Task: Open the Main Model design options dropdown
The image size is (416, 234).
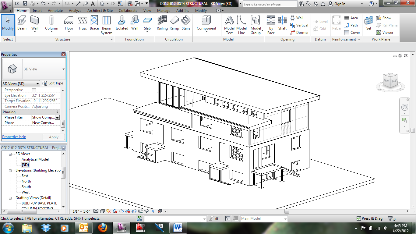Action: coord(285,218)
